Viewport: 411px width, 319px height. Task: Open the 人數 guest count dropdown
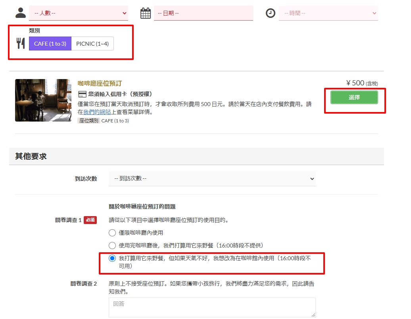point(79,13)
